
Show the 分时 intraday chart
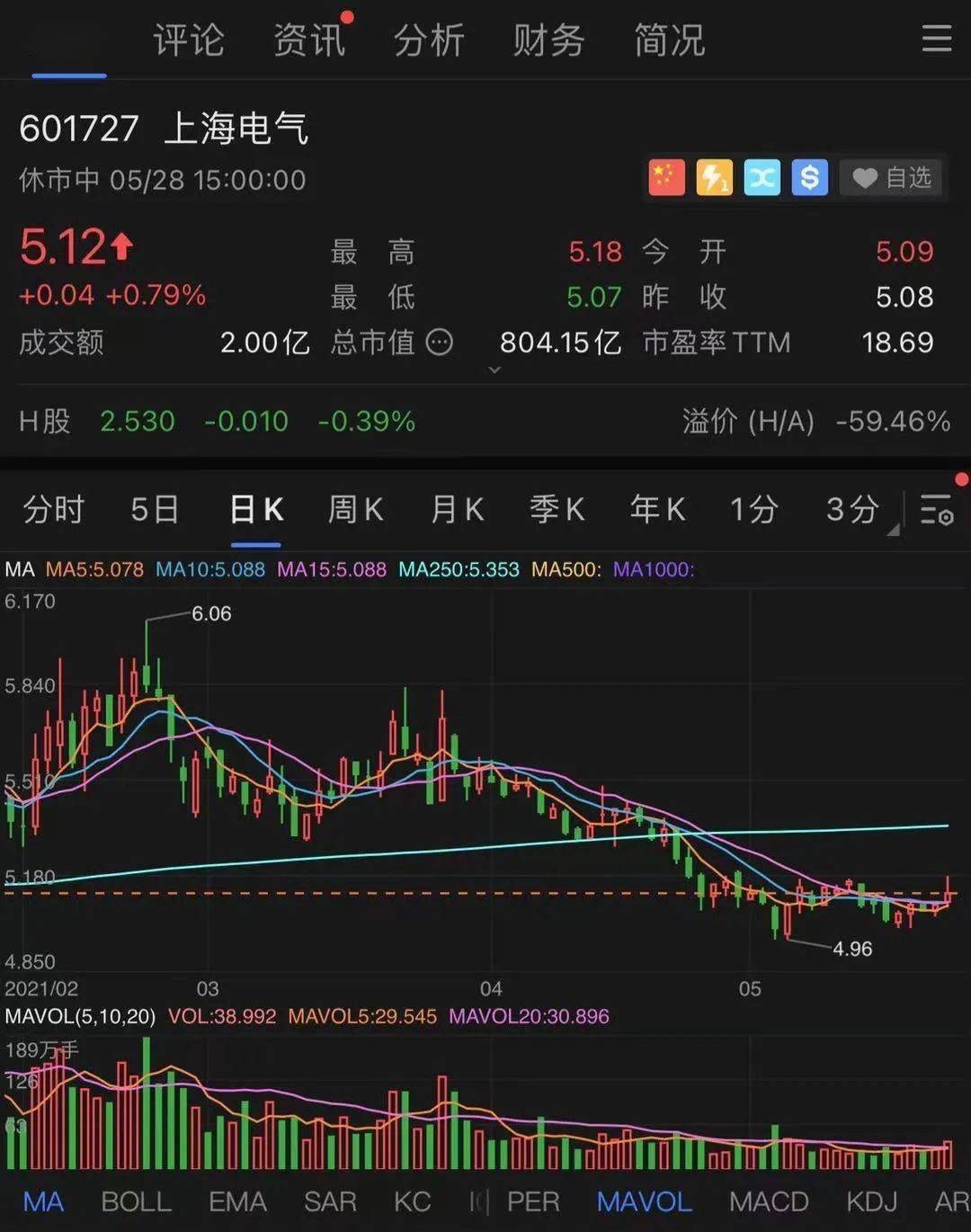click(x=53, y=510)
